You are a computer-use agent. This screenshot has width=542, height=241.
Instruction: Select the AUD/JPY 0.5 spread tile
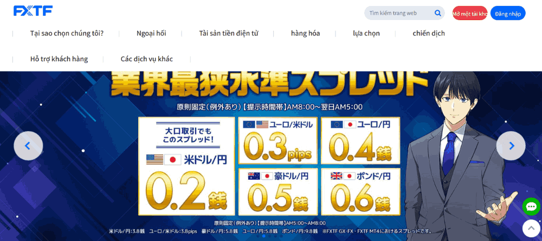click(278, 191)
